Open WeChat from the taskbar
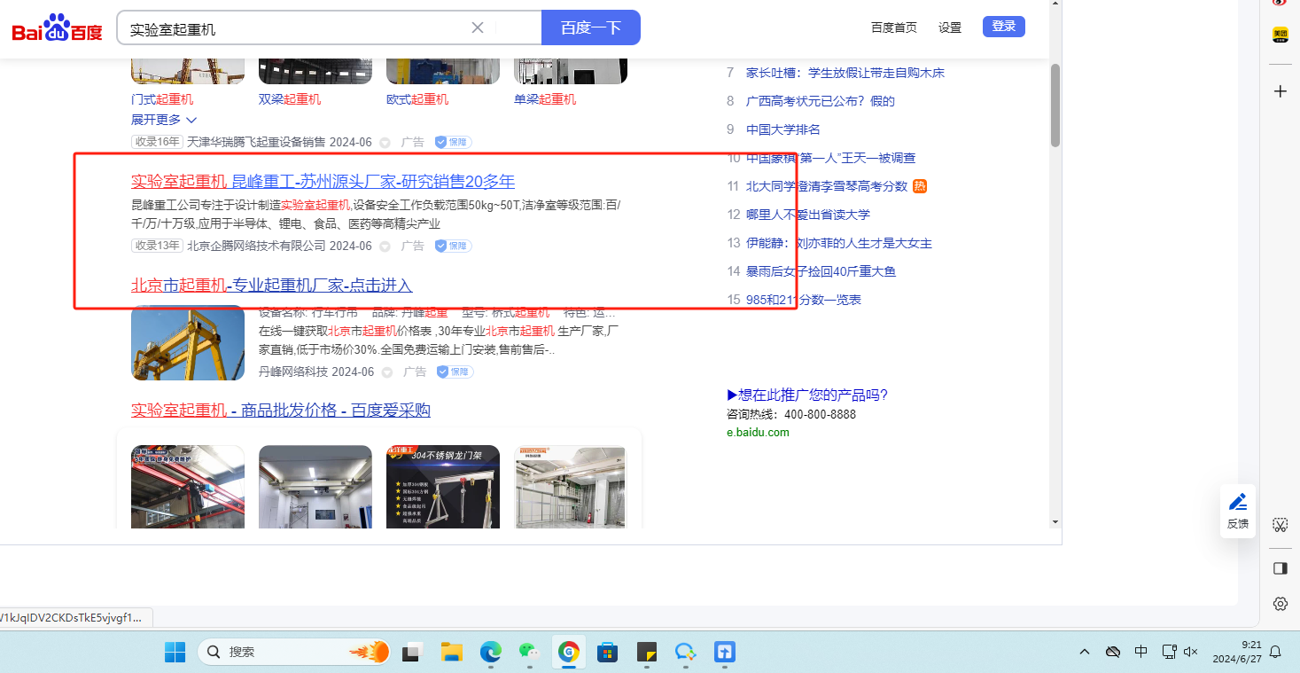The image size is (1300, 673). click(x=529, y=653)
